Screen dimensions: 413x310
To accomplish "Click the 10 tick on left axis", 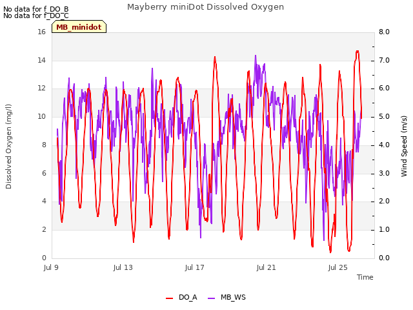I will pyautogui.click(x=41, y=116).
